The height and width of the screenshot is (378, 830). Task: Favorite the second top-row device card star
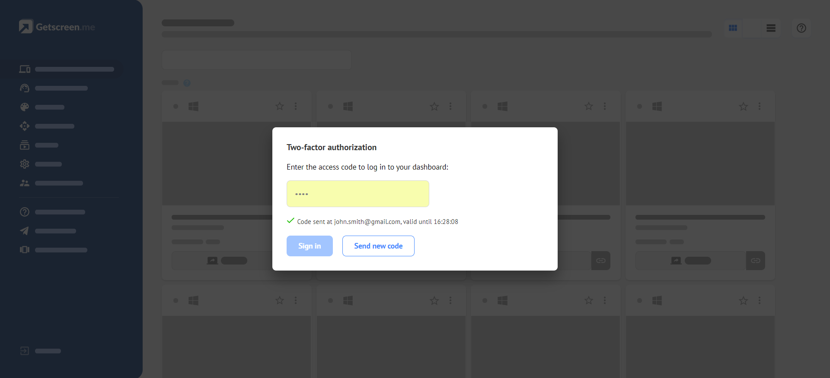click(x=434, y=106)
